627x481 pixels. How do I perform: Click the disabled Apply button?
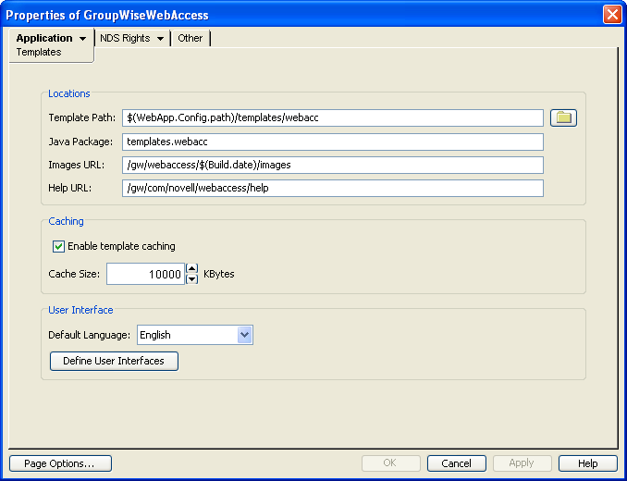(522, 463)
